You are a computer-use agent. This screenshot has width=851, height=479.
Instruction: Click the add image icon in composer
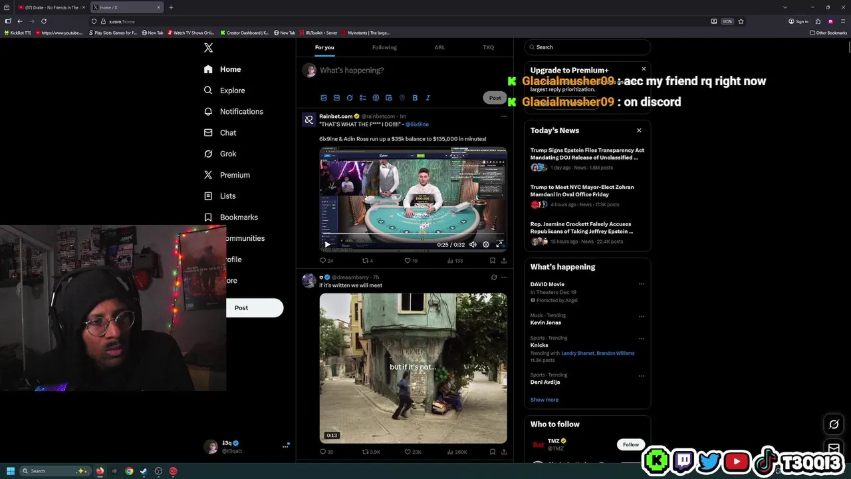324,98
